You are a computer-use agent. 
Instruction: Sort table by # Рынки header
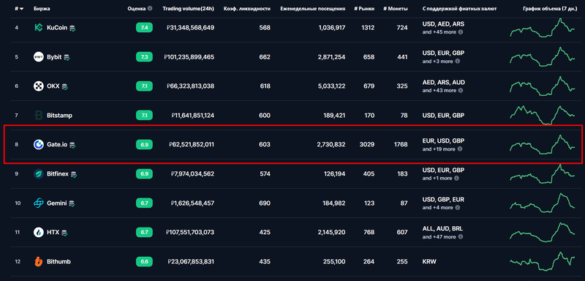click(364, 8)
